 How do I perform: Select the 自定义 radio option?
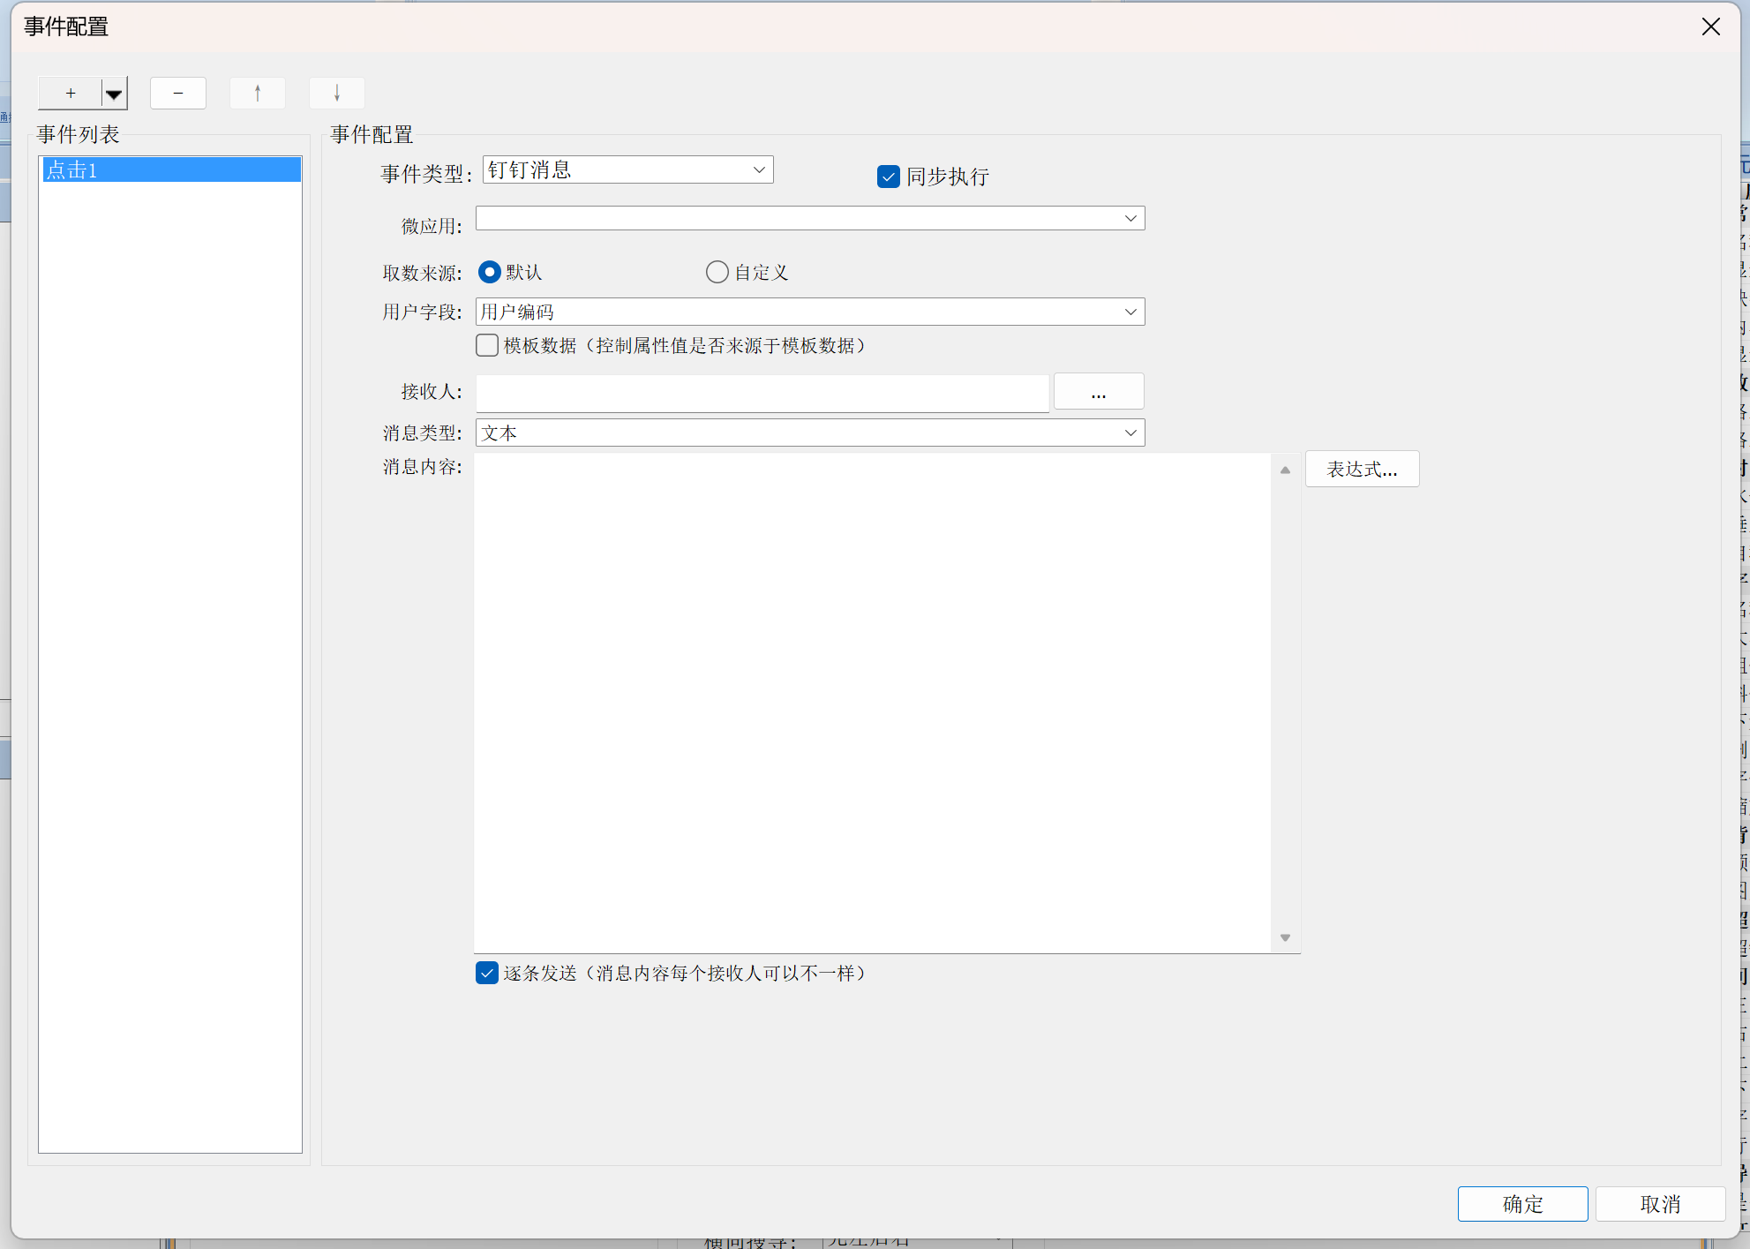pyautogui.click(x=717, y=272)
